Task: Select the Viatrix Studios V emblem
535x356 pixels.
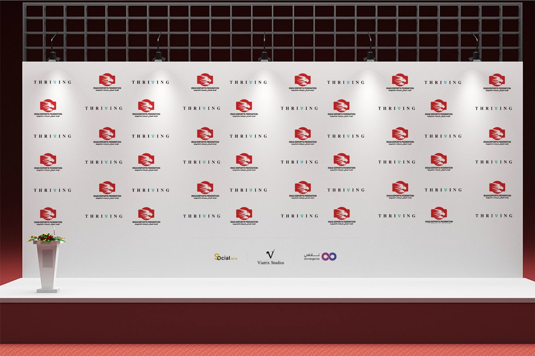Action: [270, 254]
